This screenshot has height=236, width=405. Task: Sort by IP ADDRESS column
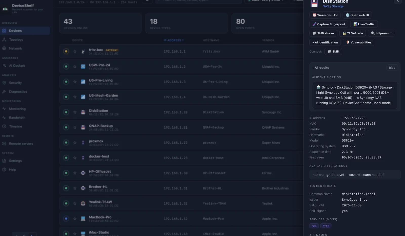174,40
